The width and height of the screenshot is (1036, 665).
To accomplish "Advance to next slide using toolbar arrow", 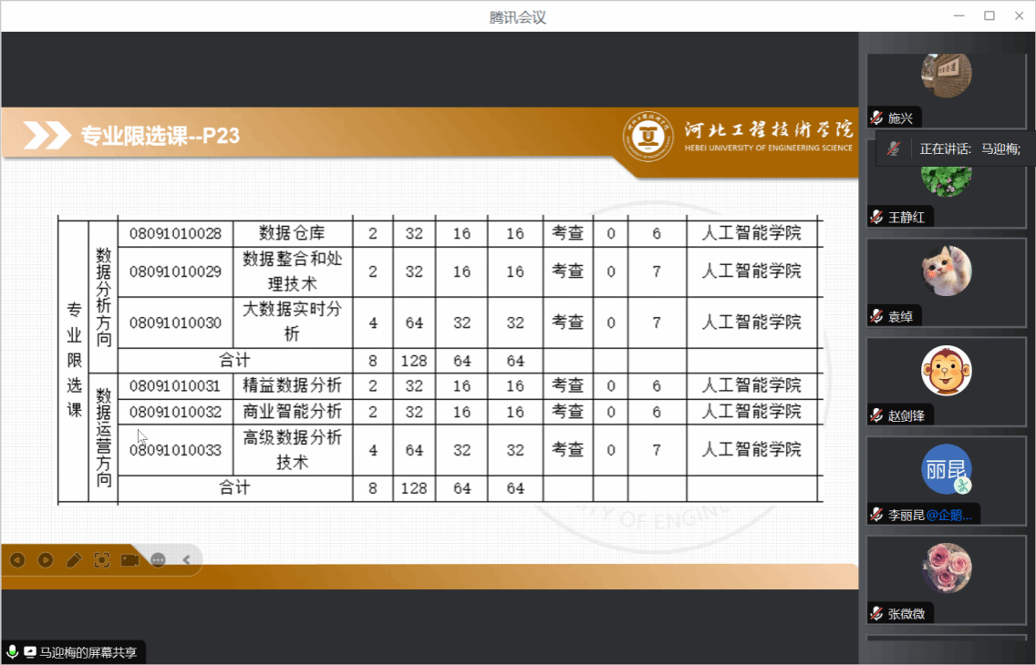I will click(46, 560).
